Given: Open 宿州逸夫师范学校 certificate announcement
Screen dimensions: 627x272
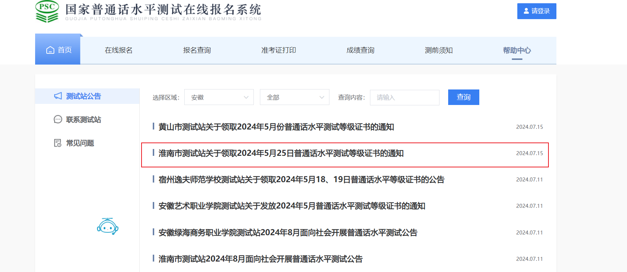Looking at the screenshot, I should pyautogui.click(x=301, y=180).
